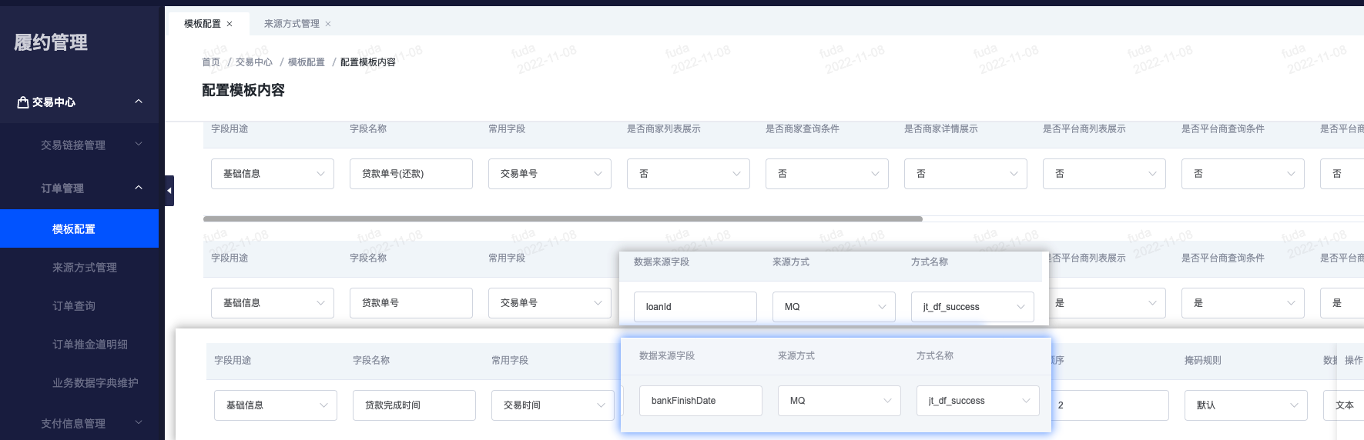Open the jt_df_success dropdown beside bankFinishDate
Screen dimensions: 1364x440
(x=978, y=401)
